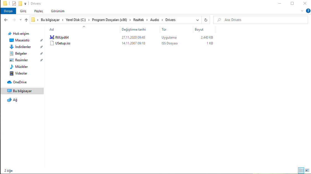311x174 pixels.
Task: Open the Paylaş ribbon tab
Action: pos(38,11)
